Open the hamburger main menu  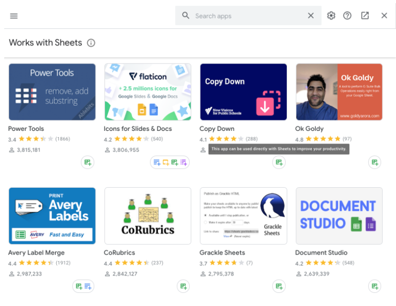(14, 16)
